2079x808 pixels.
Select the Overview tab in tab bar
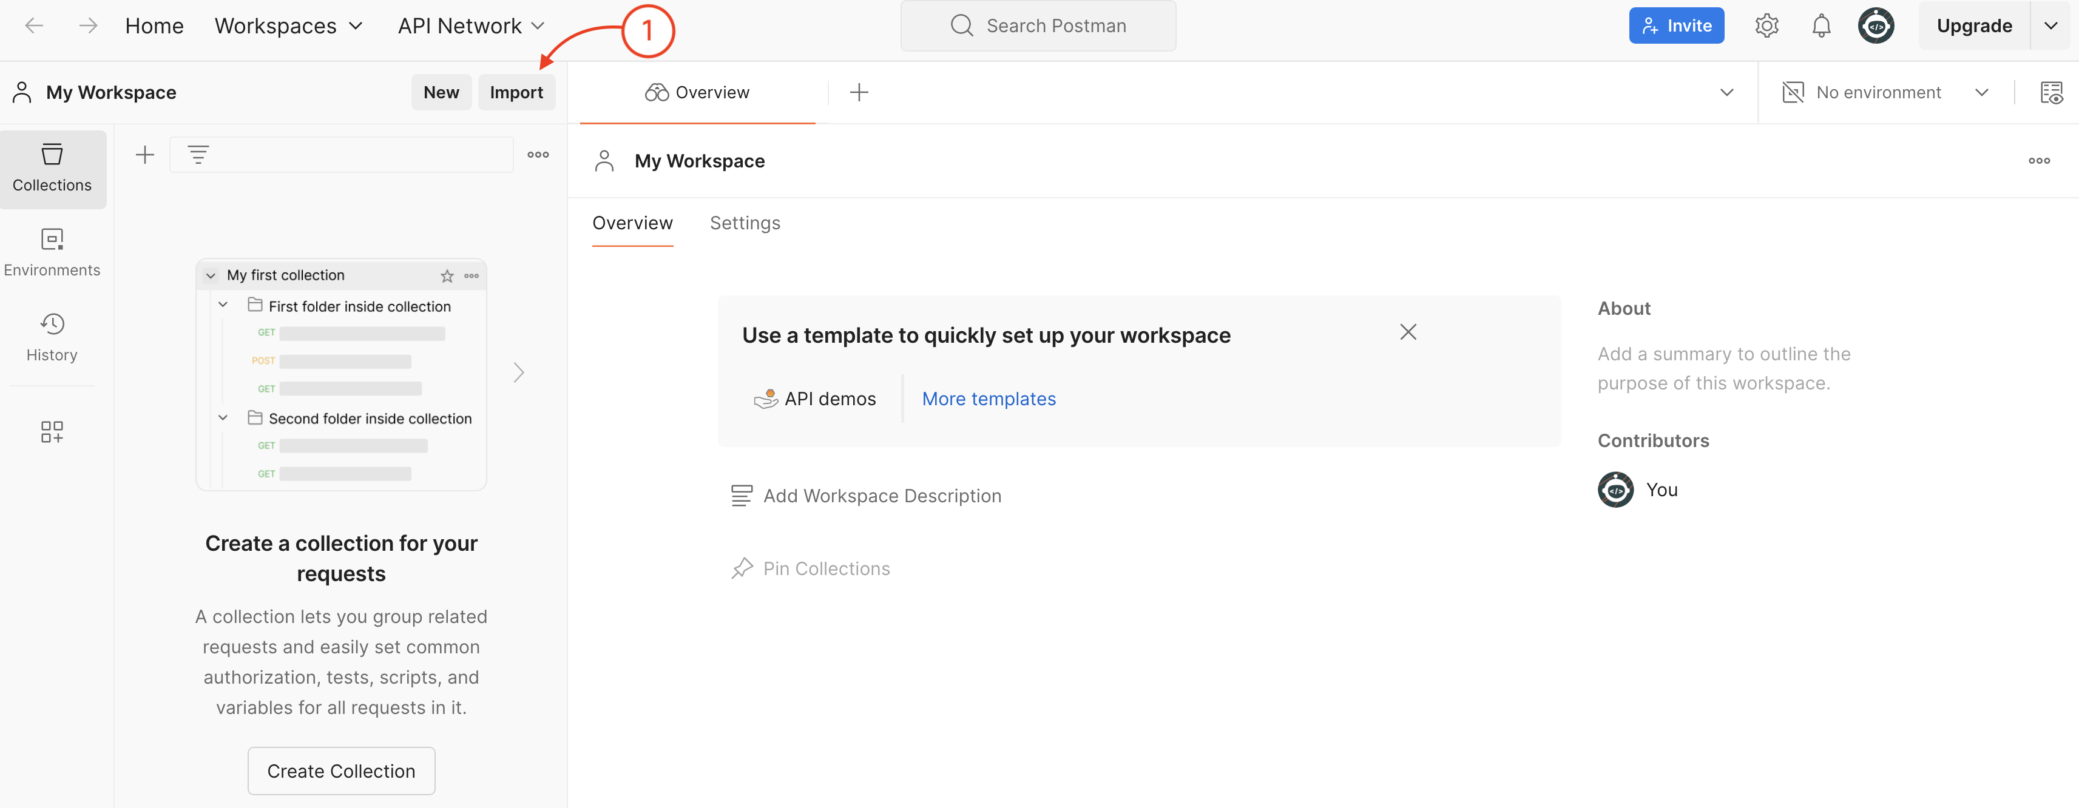(x=697, y=93)
